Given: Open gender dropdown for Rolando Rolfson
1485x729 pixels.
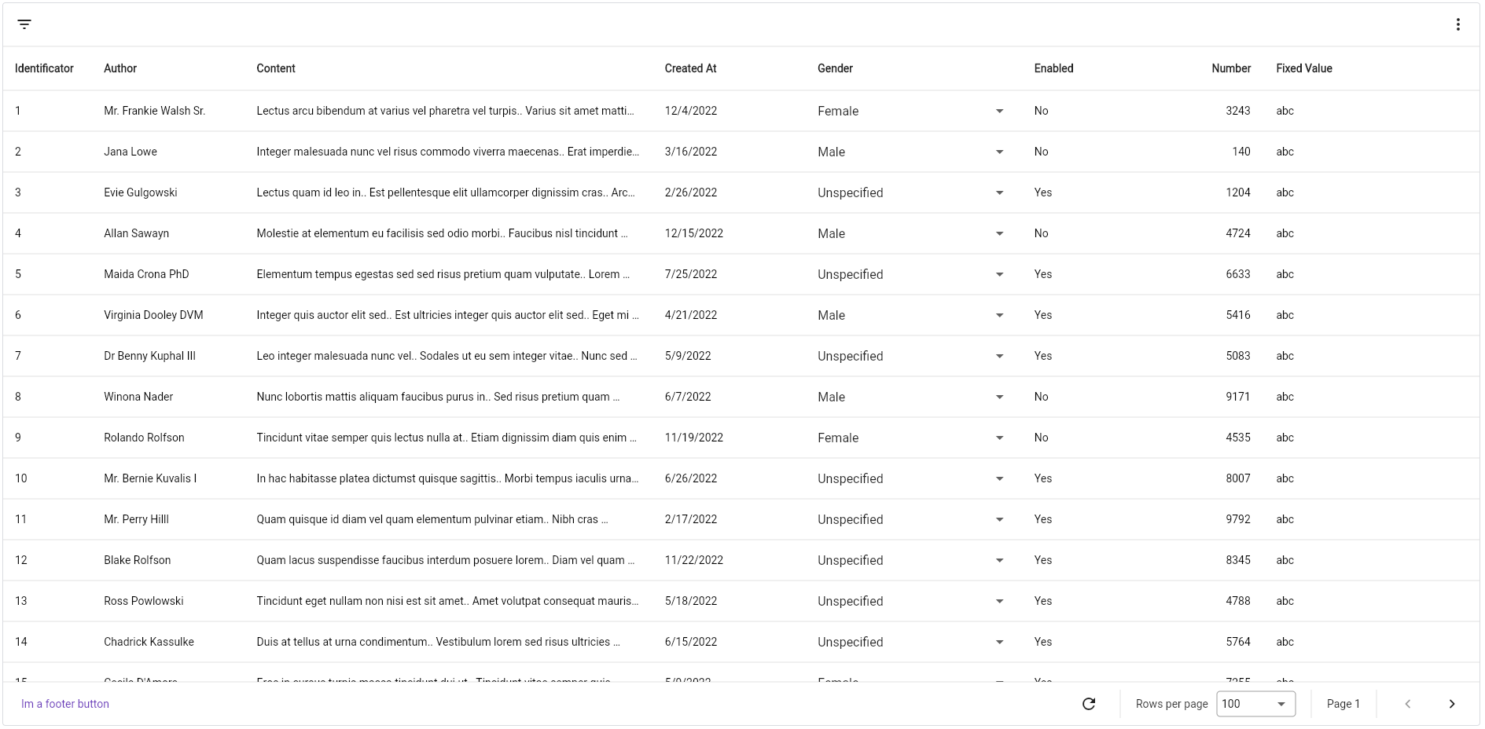Looking at the screenshot, I should point(911,438).
